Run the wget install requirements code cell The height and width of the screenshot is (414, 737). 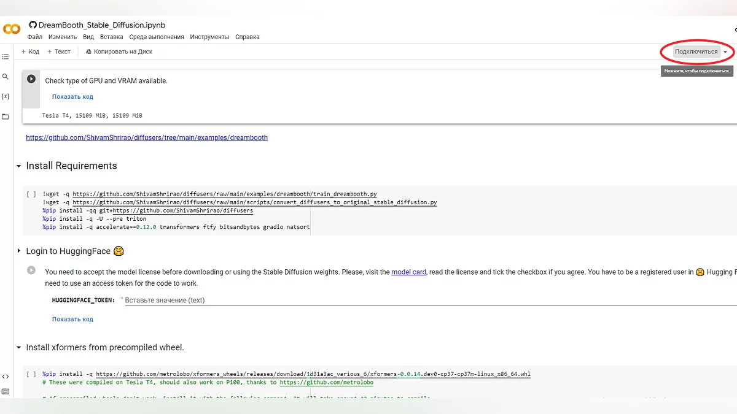31,194
